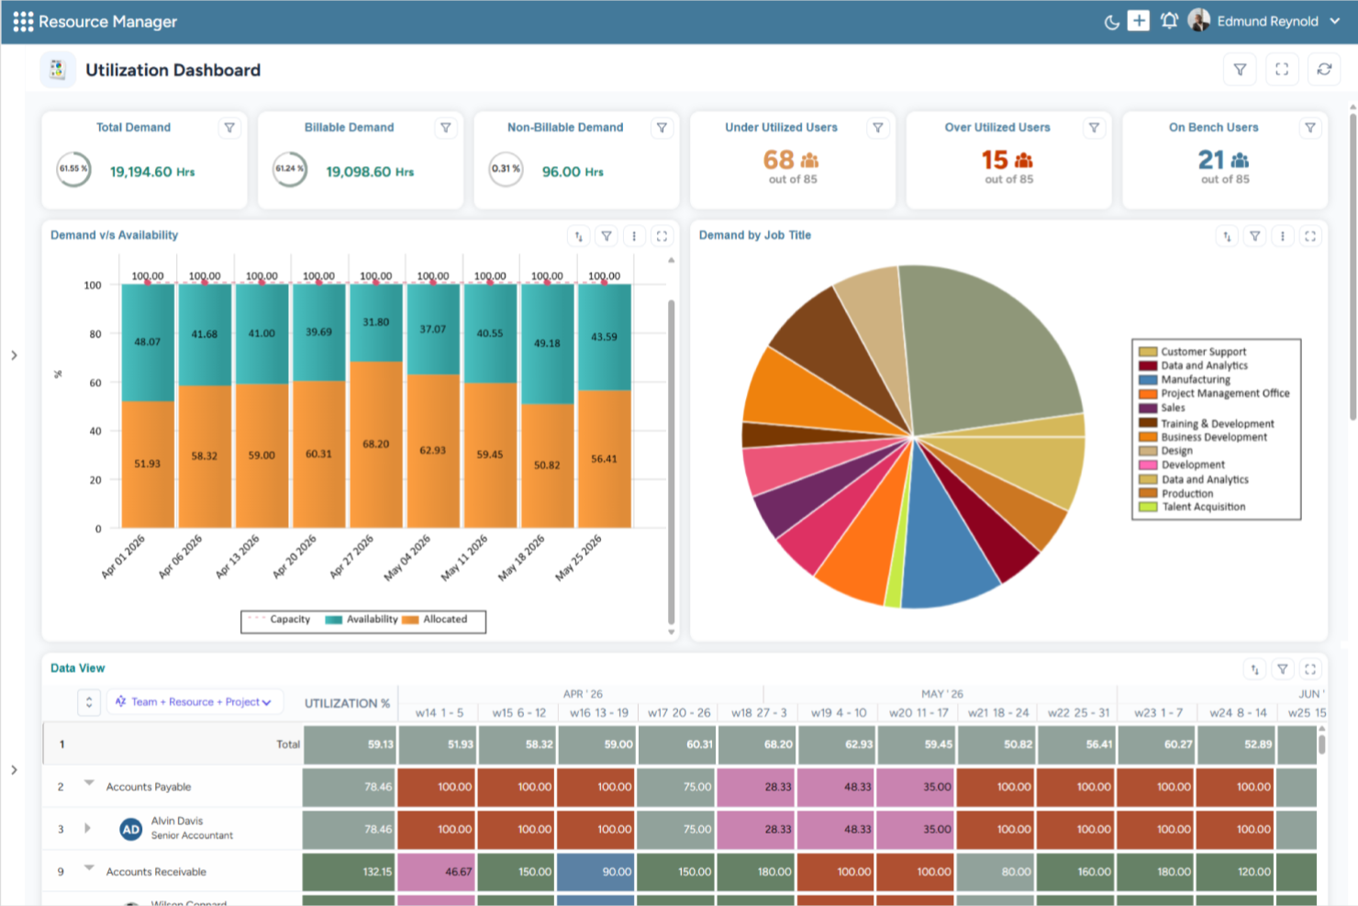Click Accounts Receivable 132.15 utilization cell
This screenshot has width=1358, height=906.
tap(348, 871)
